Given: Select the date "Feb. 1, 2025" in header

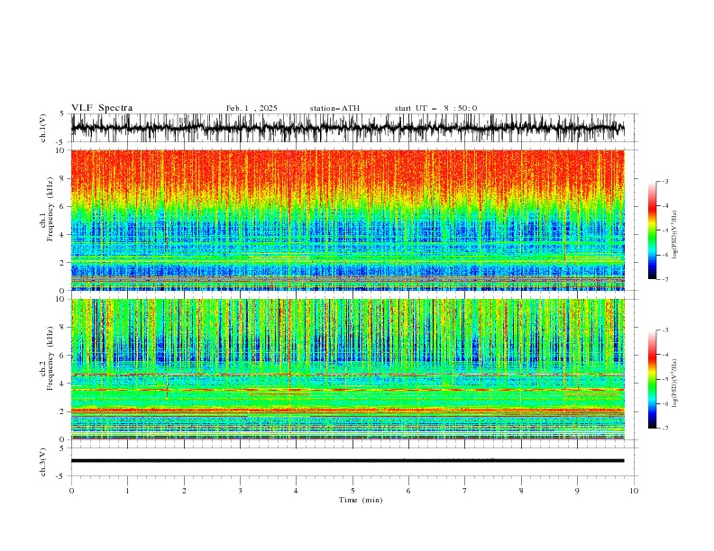Looking at the screenshot, I should tap(252, 108).
